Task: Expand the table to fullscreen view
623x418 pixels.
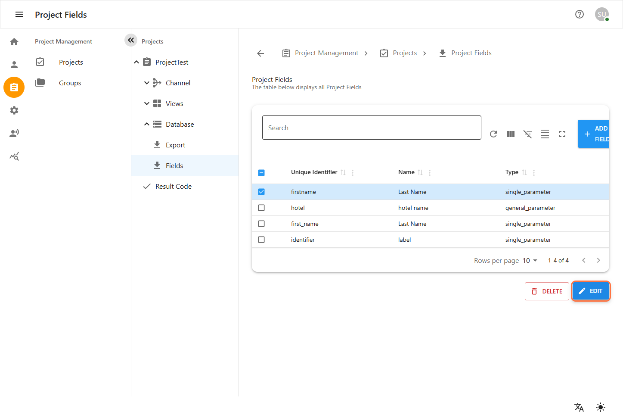Action: [x=562, y=134]
